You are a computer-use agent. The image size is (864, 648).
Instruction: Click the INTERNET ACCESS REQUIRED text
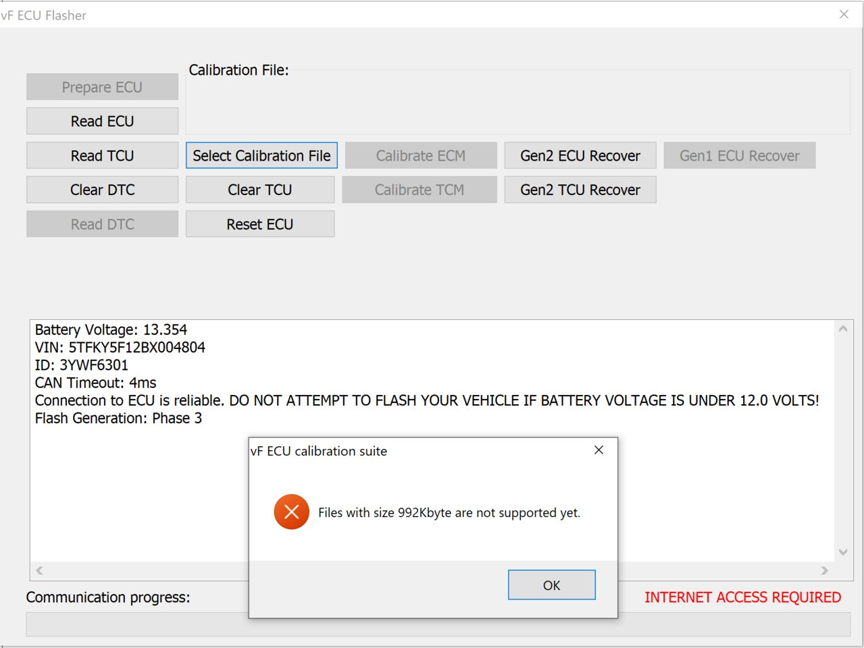(x=742, y=597)
